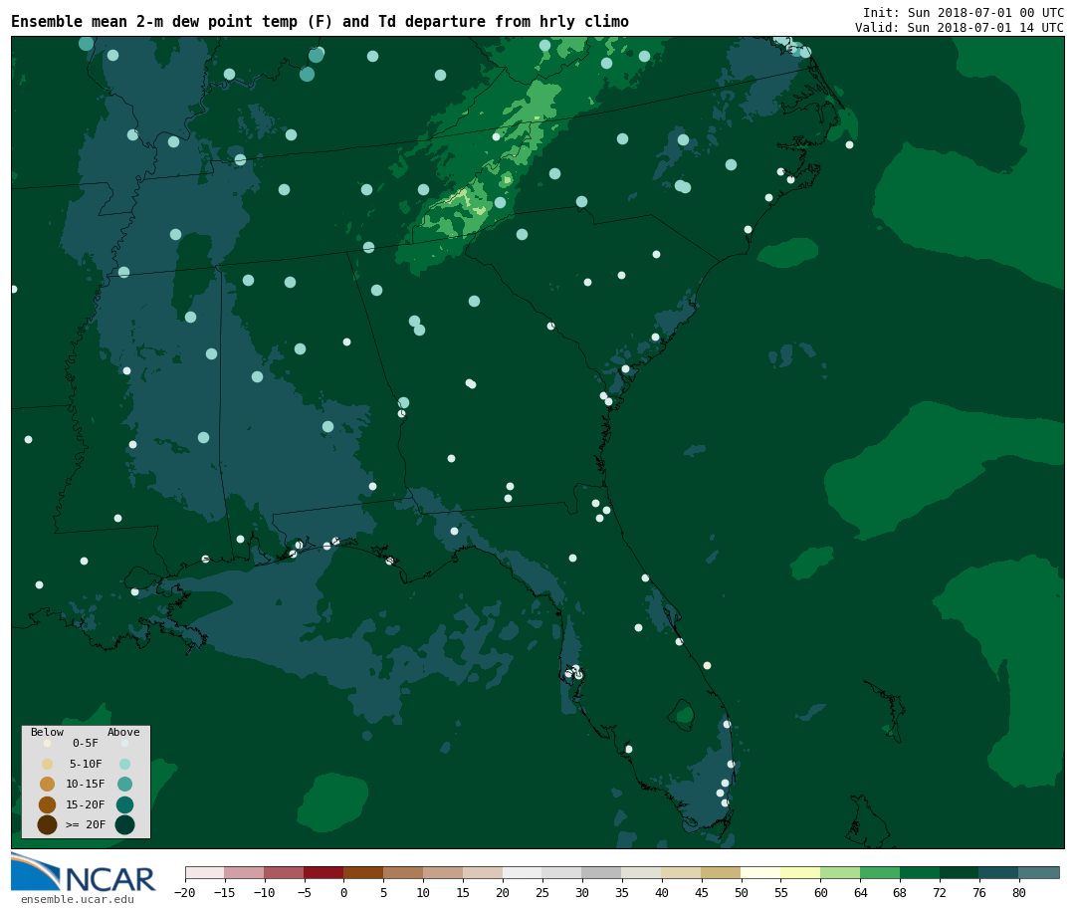This screenshot has height=911, width=1075.
Task: Pick the light green swatch between 60 and 64
Action: (x=840, y=872)
